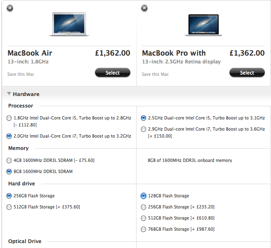Image resolution: width=271 pixels, height=248 pixels.
Task: Choose 1.8GHz Core i5 processor option
Action: [9, 118]
